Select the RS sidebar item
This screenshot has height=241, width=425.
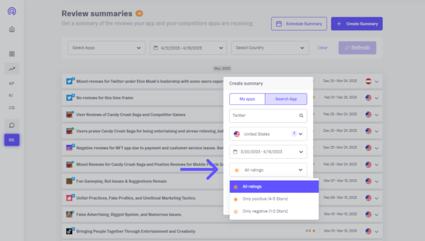(12, 140)
